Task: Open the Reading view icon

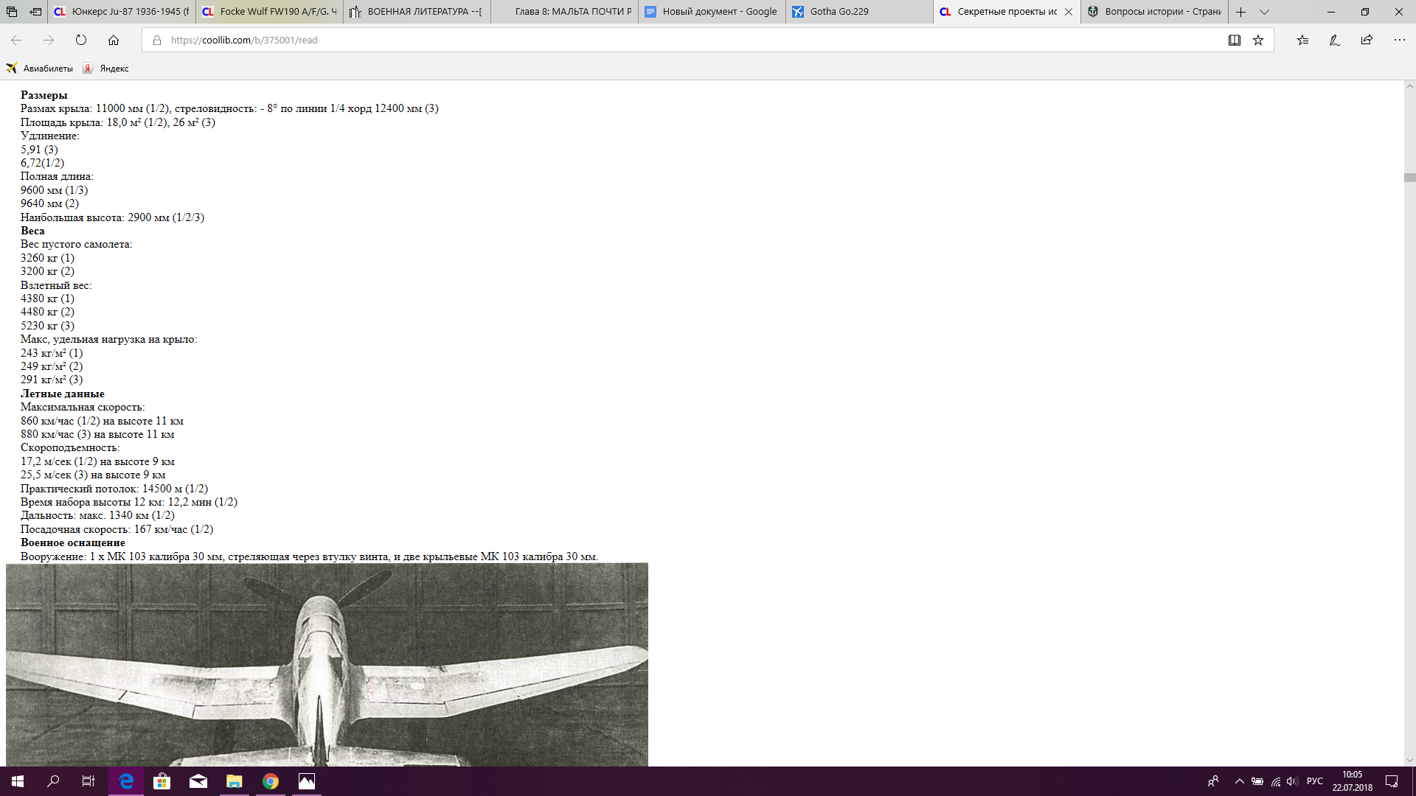Action: click(1234, 41)
